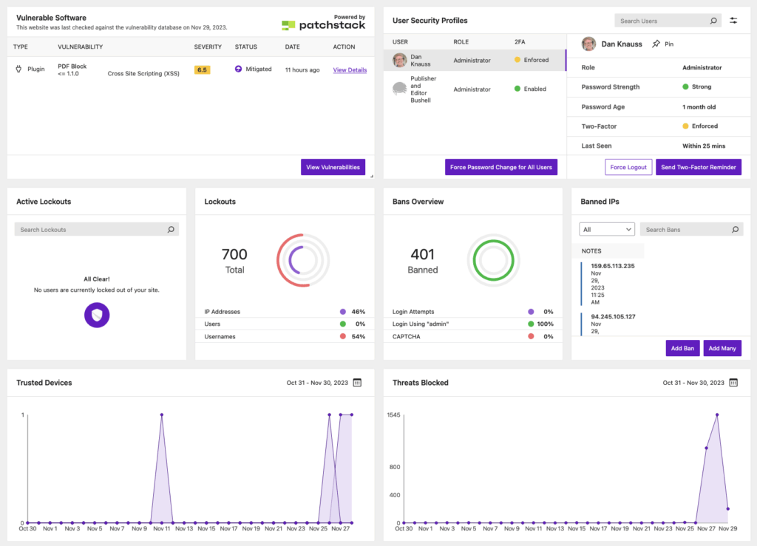This screenshot has height=546, width=757.
Task: Click 'Within 25 mins' Last Seen value
Action: coord(704,146)
